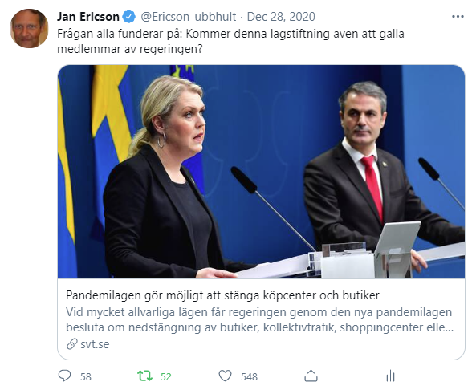472x390 pixels.
Task: Click the 58 replies count
Action: pos(86,377)
